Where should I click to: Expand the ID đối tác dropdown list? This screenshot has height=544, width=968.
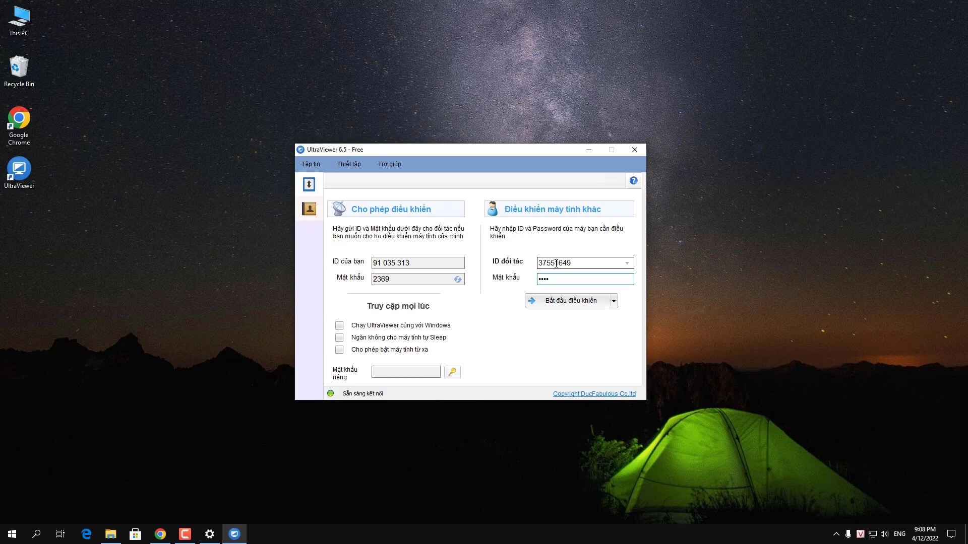[627, 263]
